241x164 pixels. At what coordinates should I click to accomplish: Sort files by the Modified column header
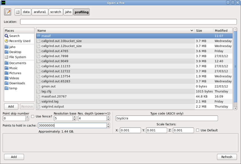click(x=223, y=31)
